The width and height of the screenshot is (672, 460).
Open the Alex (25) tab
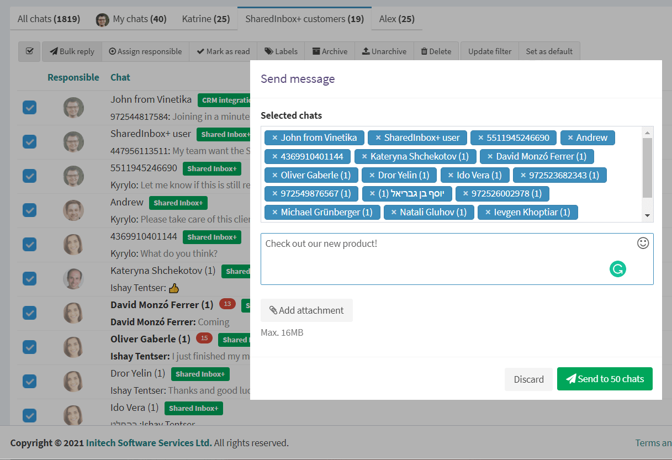(x=396, y=18)
